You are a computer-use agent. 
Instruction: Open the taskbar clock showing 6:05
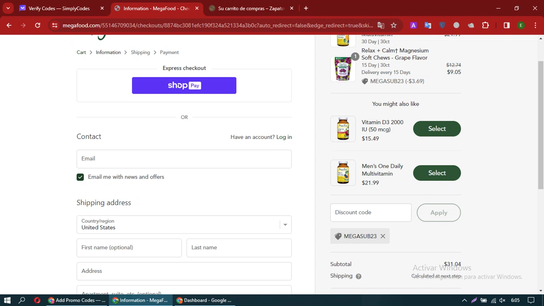click(x=515, y=300)
